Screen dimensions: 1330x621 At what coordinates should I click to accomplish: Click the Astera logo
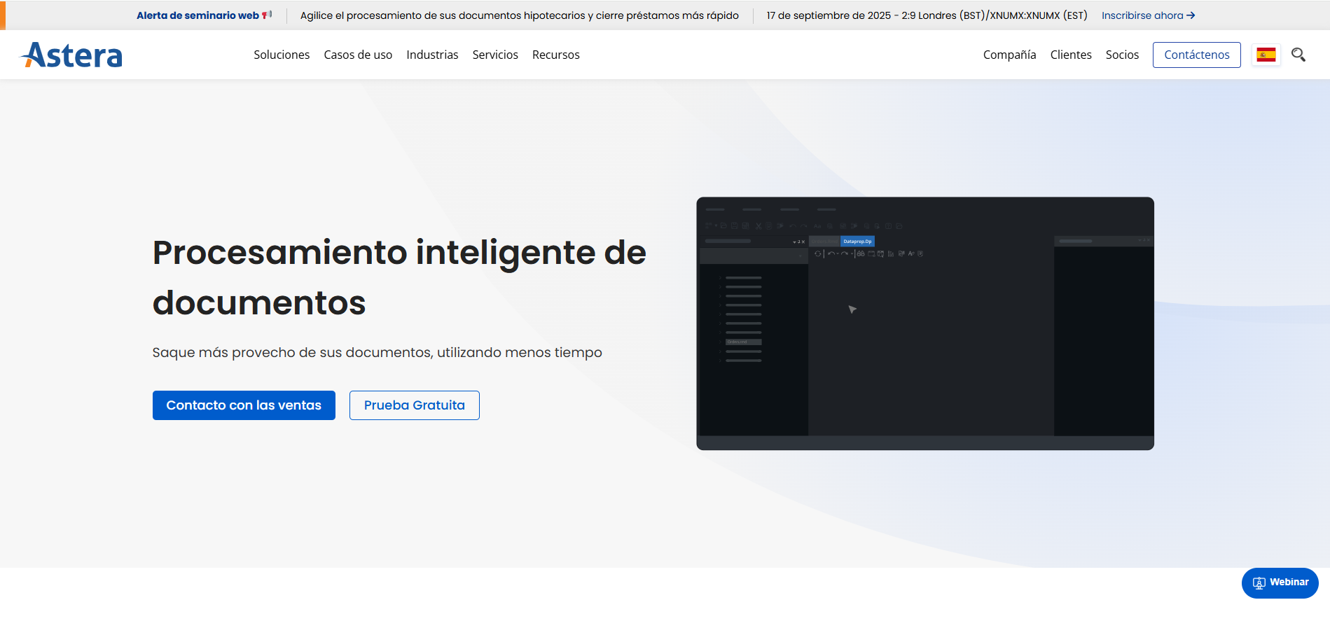pyautogui.click(x=71, y=55)
